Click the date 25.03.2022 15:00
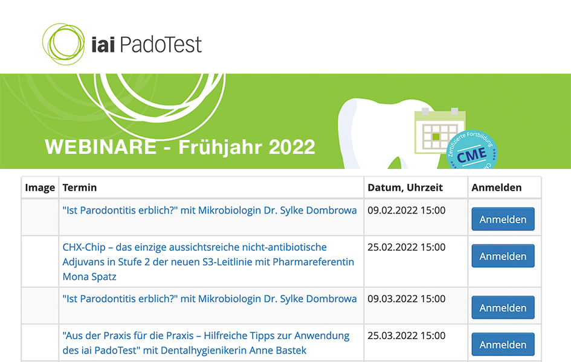The width and height of the screenshot is (571, 362). click(x=407, y=335)
